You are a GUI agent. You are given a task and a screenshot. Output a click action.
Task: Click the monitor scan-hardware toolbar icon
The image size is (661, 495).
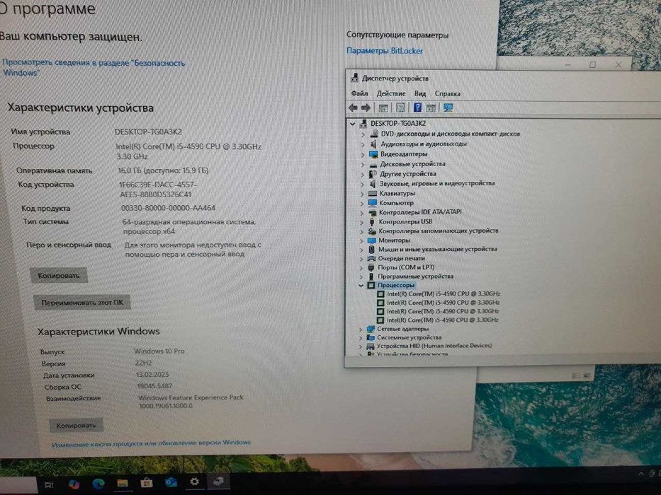pyautogui.click(x=448, y=107)
